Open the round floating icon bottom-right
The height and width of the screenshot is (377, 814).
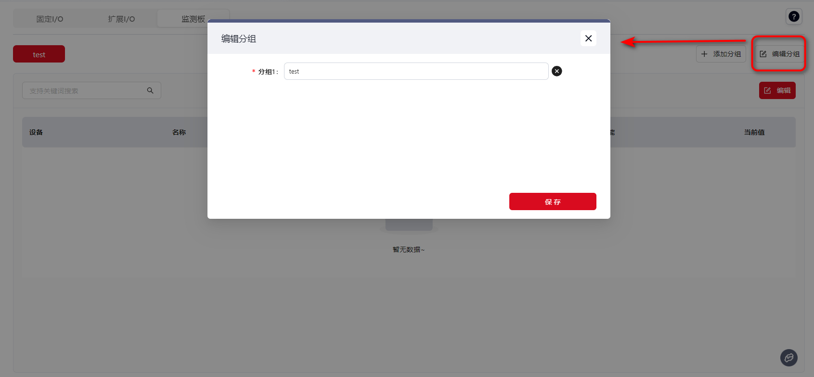click(x=788, y=357)
